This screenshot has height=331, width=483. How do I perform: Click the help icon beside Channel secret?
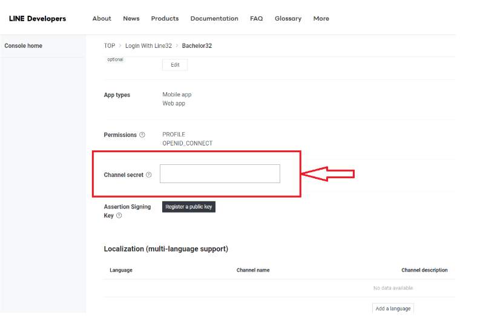point(149,175)
